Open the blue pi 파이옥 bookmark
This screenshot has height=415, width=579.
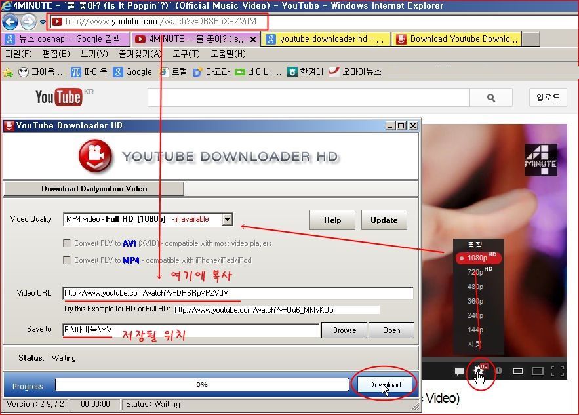click(x=89, y=72)
